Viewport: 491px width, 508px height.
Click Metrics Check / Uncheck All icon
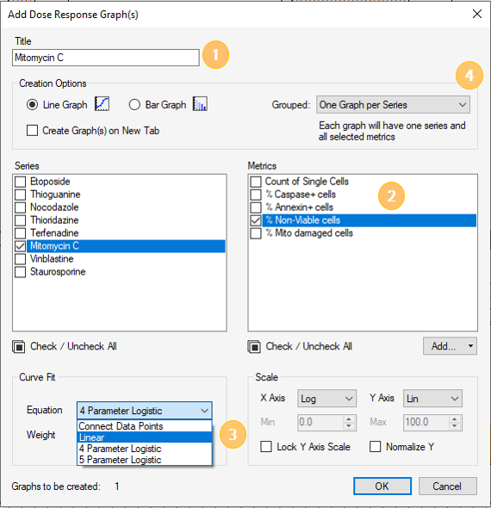254,347
